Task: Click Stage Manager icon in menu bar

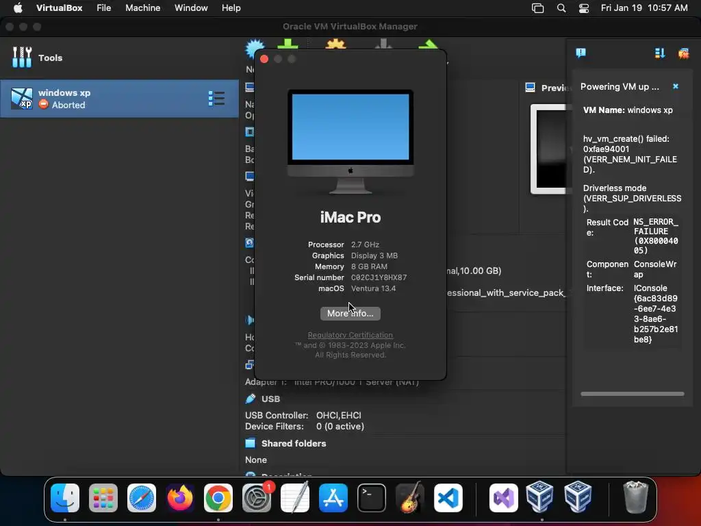Action: (538, 8)
